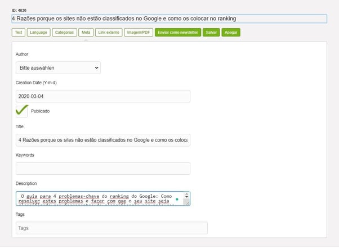Click the green Grammarly dot in Description
This screenshot has width=339, height=249.
point(177,198)
